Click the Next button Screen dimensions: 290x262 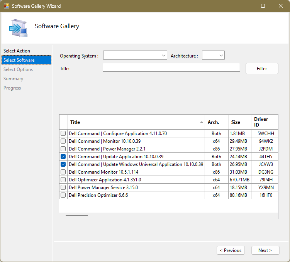coord(265,250)
